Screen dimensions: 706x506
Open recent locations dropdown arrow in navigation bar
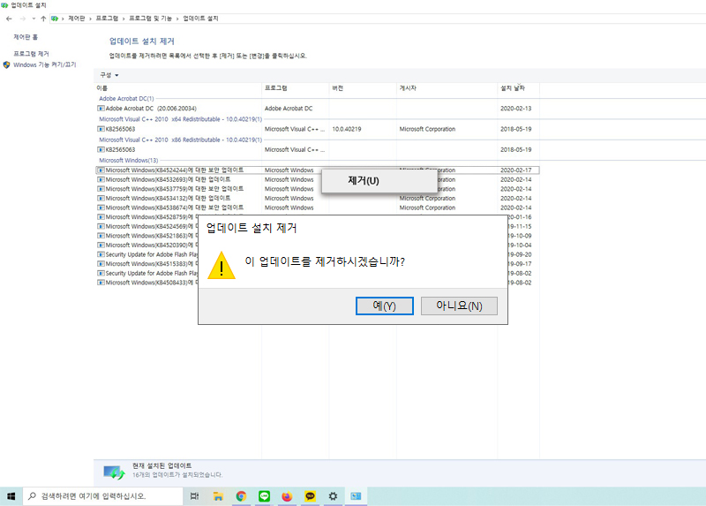34,19
